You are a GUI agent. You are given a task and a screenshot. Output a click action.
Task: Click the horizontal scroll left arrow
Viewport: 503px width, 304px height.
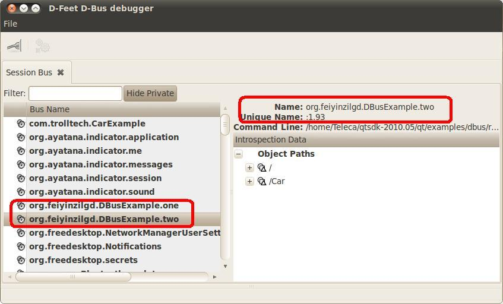point(10,277)
